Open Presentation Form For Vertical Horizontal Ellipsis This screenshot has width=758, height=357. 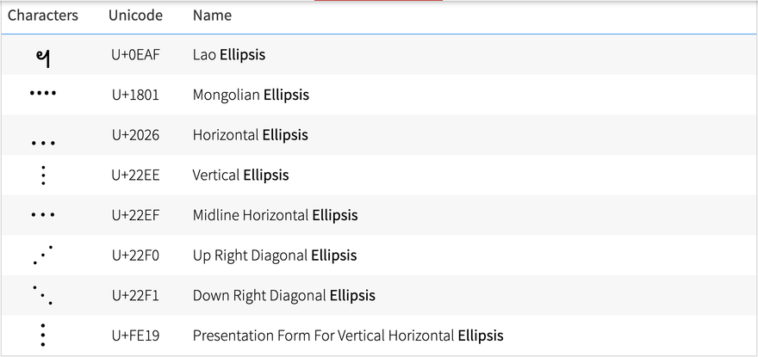click(x=348, y=335)
